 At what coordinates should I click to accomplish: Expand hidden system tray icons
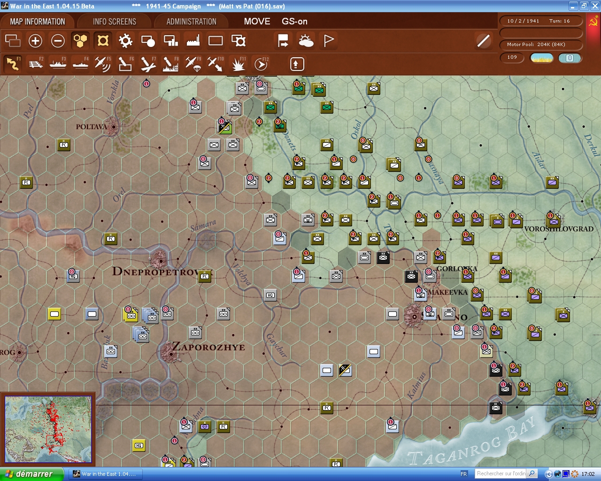click(548, 474)
